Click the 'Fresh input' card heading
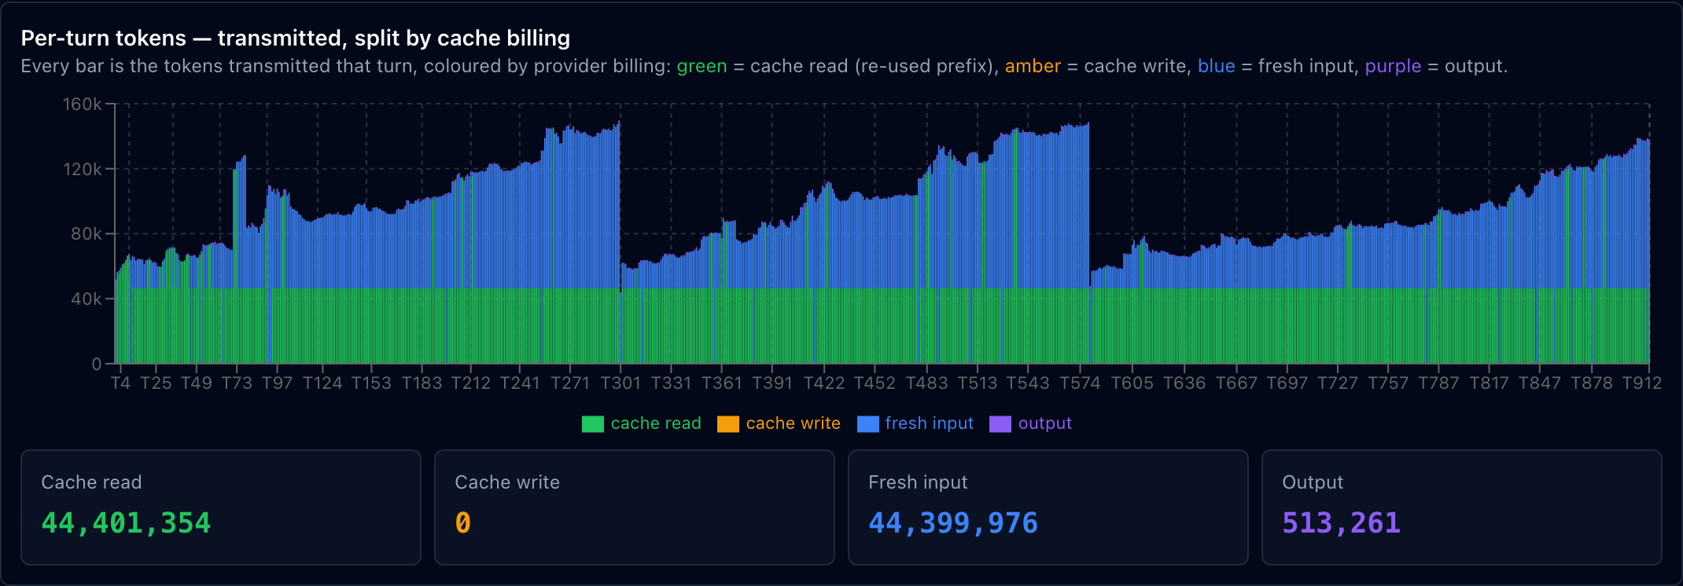Screen dimensions: 1683x586 coord(918,482)
